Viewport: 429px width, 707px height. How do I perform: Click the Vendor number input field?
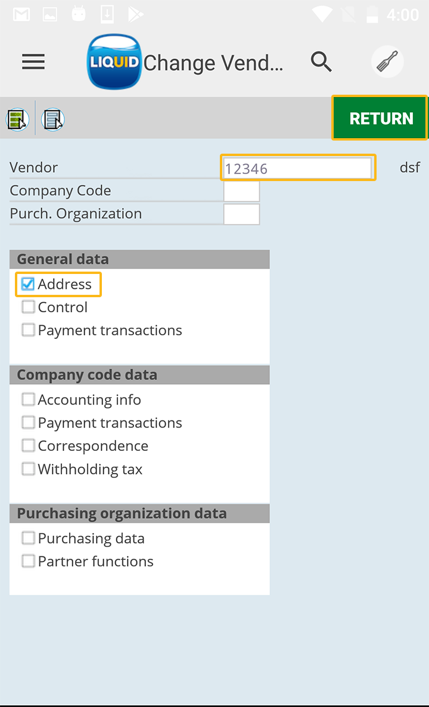(298, 168)
